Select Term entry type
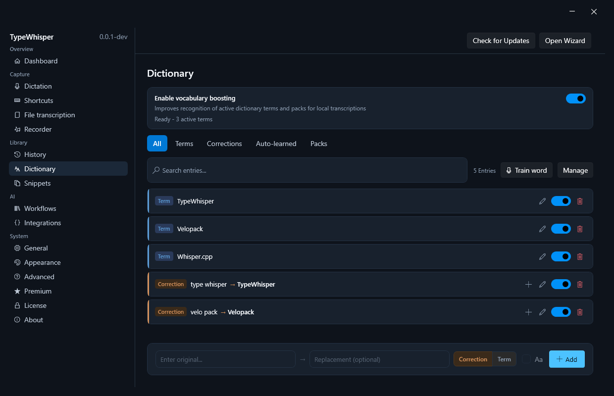The height and width of the screenshot is (396, 614). 504,359
